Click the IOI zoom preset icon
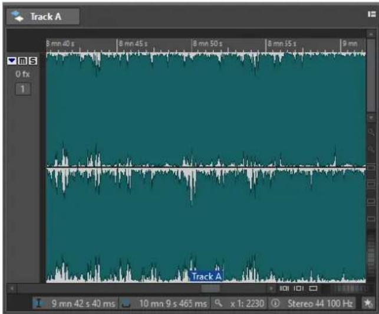This screenshot has height=314, width=379. point(298,289)
